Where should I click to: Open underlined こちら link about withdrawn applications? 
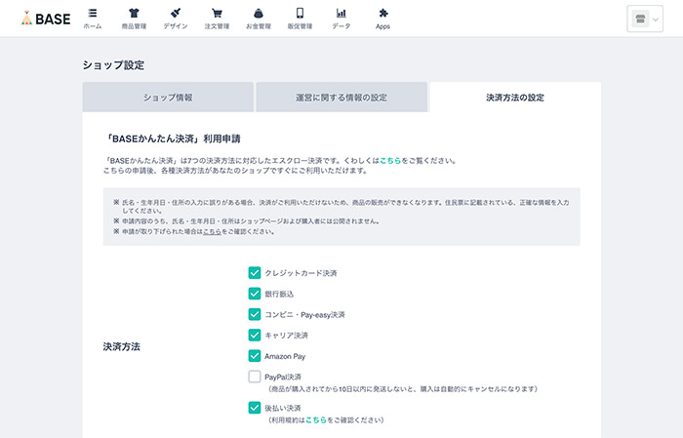[x=212, y=231]
